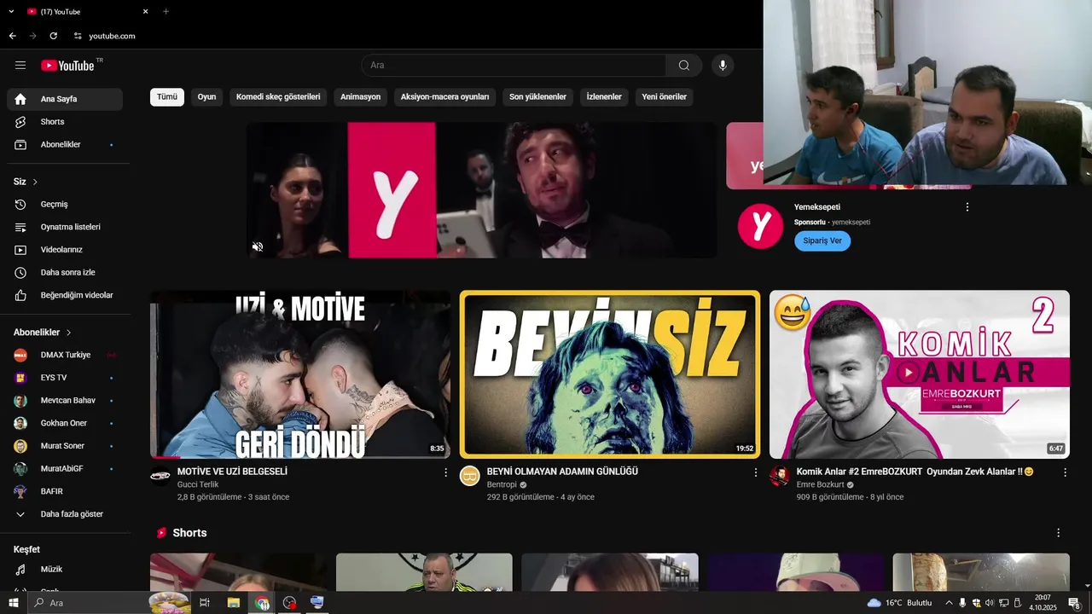Open the YouTube hamburger guide menu
The height and width of the screenshot is (614, 1092).
coord(20,66)
